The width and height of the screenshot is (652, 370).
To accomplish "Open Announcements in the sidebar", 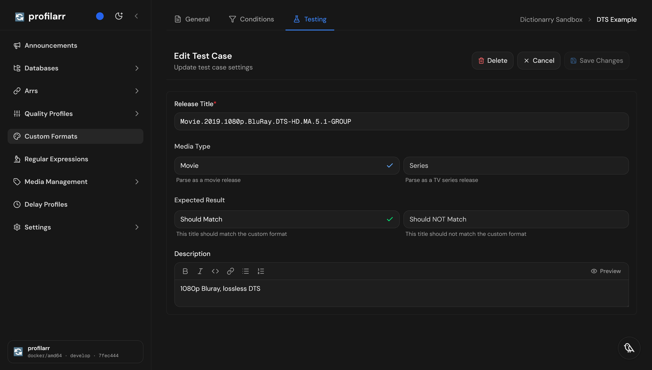I will [75, 46].
